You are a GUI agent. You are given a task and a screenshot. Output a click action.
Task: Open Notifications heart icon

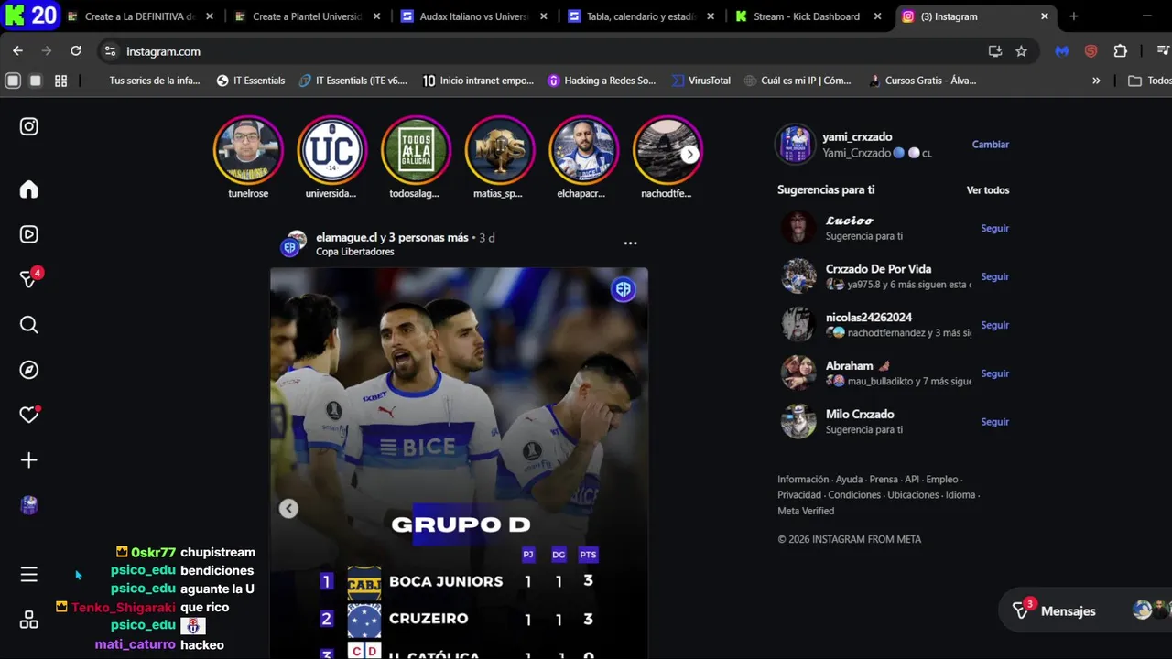point(29,415)
